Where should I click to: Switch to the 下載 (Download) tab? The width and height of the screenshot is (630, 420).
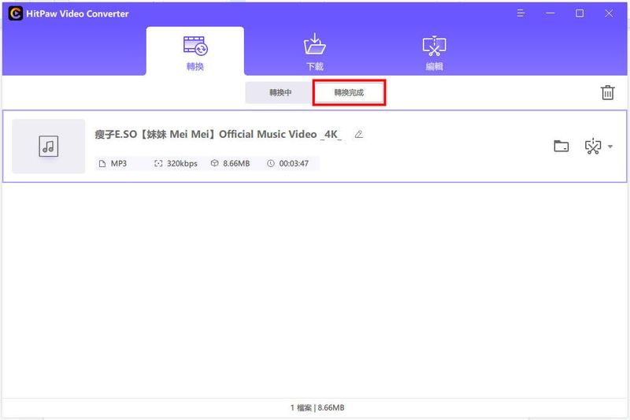[x=314, y=52]
